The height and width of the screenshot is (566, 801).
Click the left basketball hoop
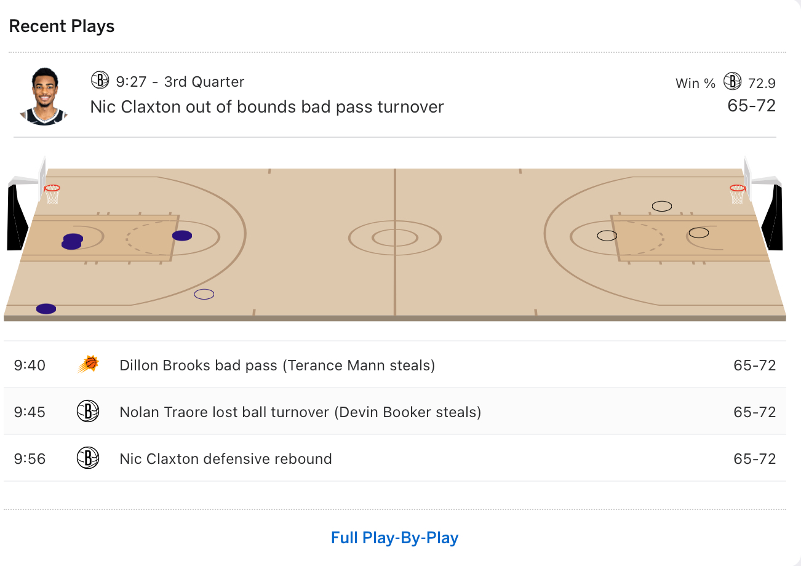pyautogui.click(x=52, y=193)
